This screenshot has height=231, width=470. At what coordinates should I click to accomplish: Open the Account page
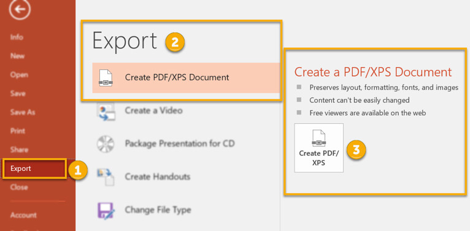23,215
